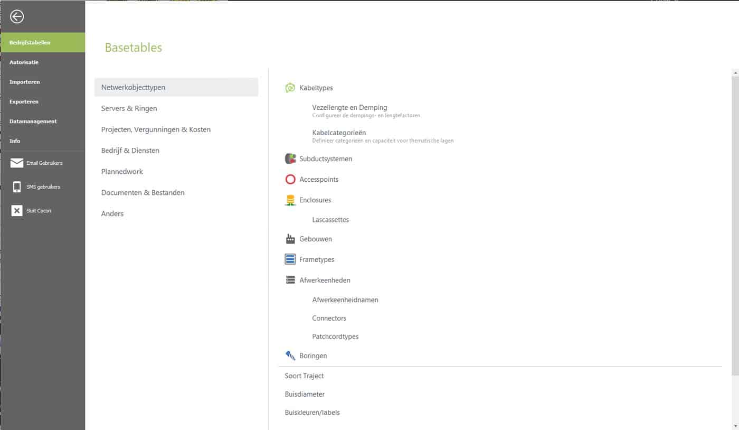This screenshot has height=430, width=739.
Task: Click the scrollbar up arrow
Action: [735, 72]
